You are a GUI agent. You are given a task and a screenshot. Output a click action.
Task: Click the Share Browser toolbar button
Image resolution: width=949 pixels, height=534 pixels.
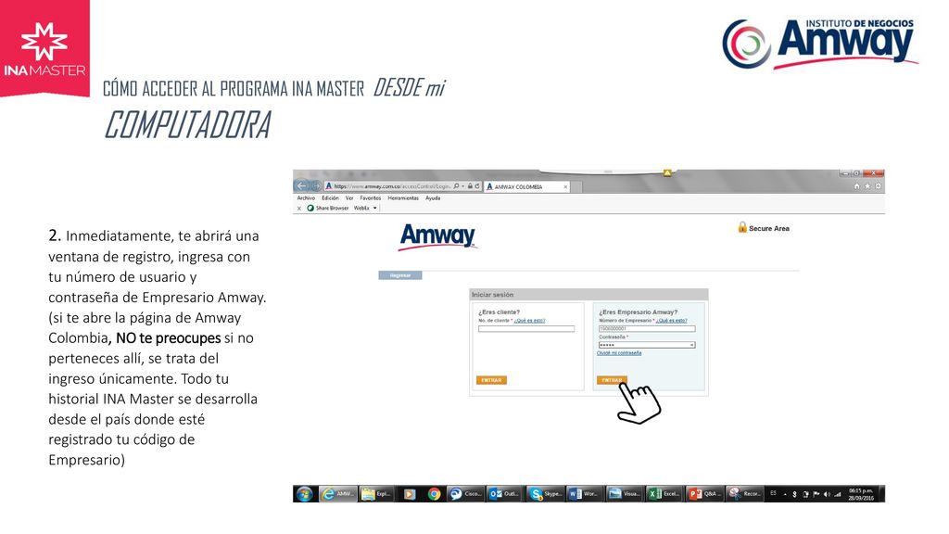(x=328, y=209)
